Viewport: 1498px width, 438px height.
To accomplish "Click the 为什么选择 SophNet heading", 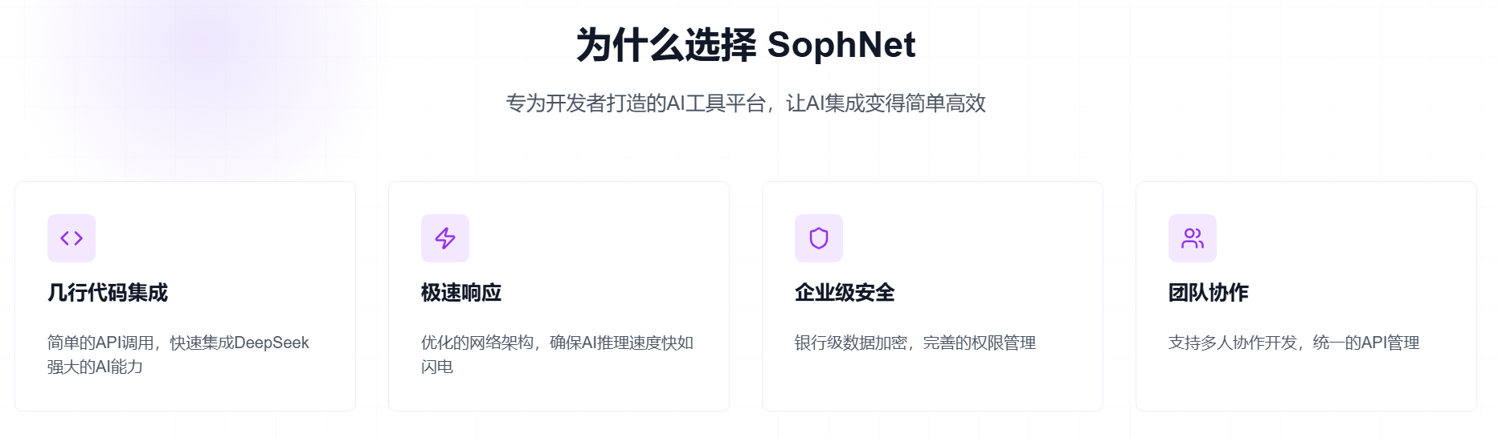I will pyautogui.click(x=746, y=45).
